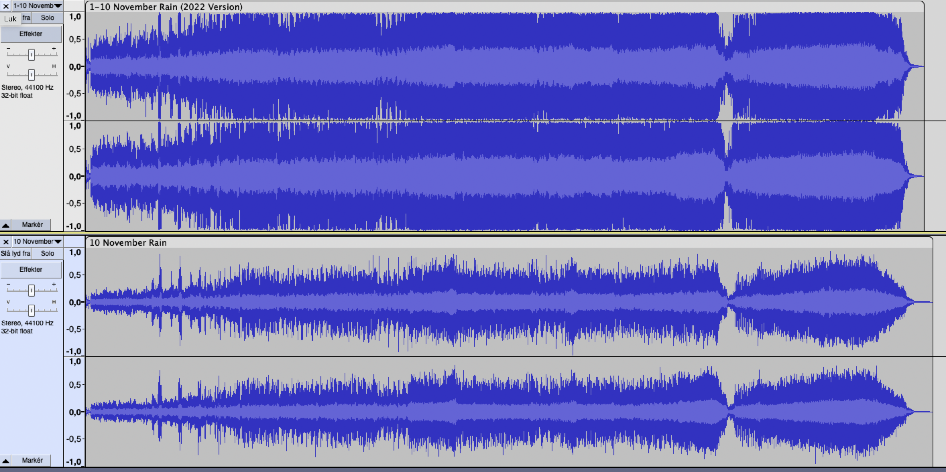Open the '10 November' track name menu
Screen dimensions: 946x472
coord(38,242)
